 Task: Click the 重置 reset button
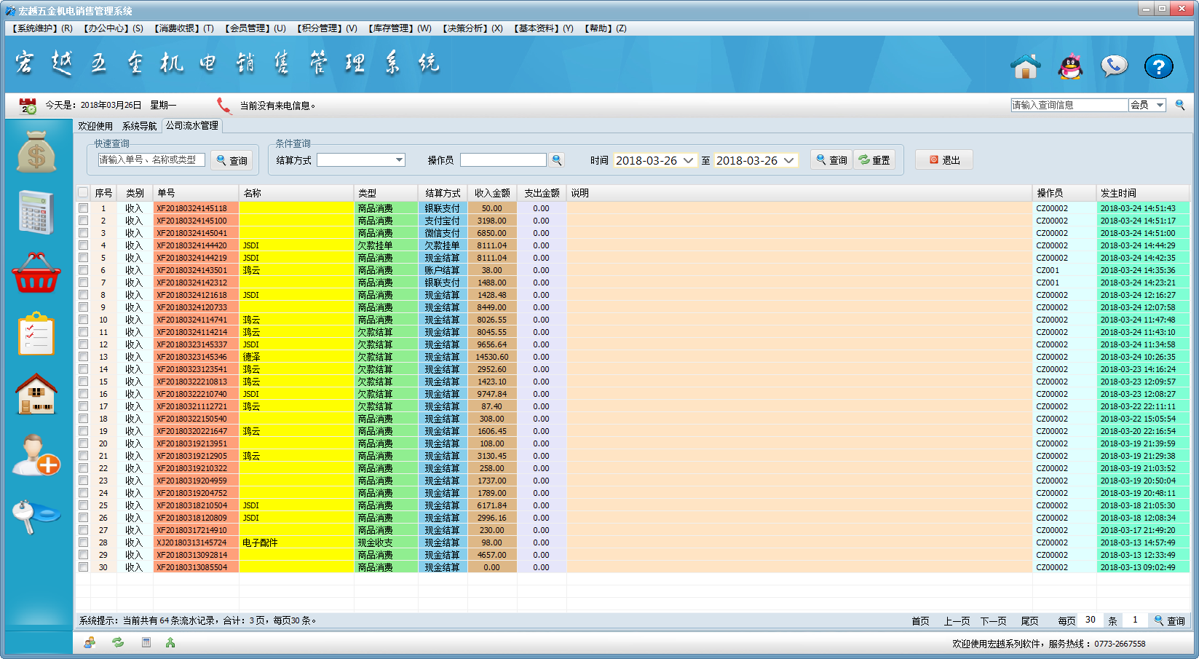tap(874, 160)
